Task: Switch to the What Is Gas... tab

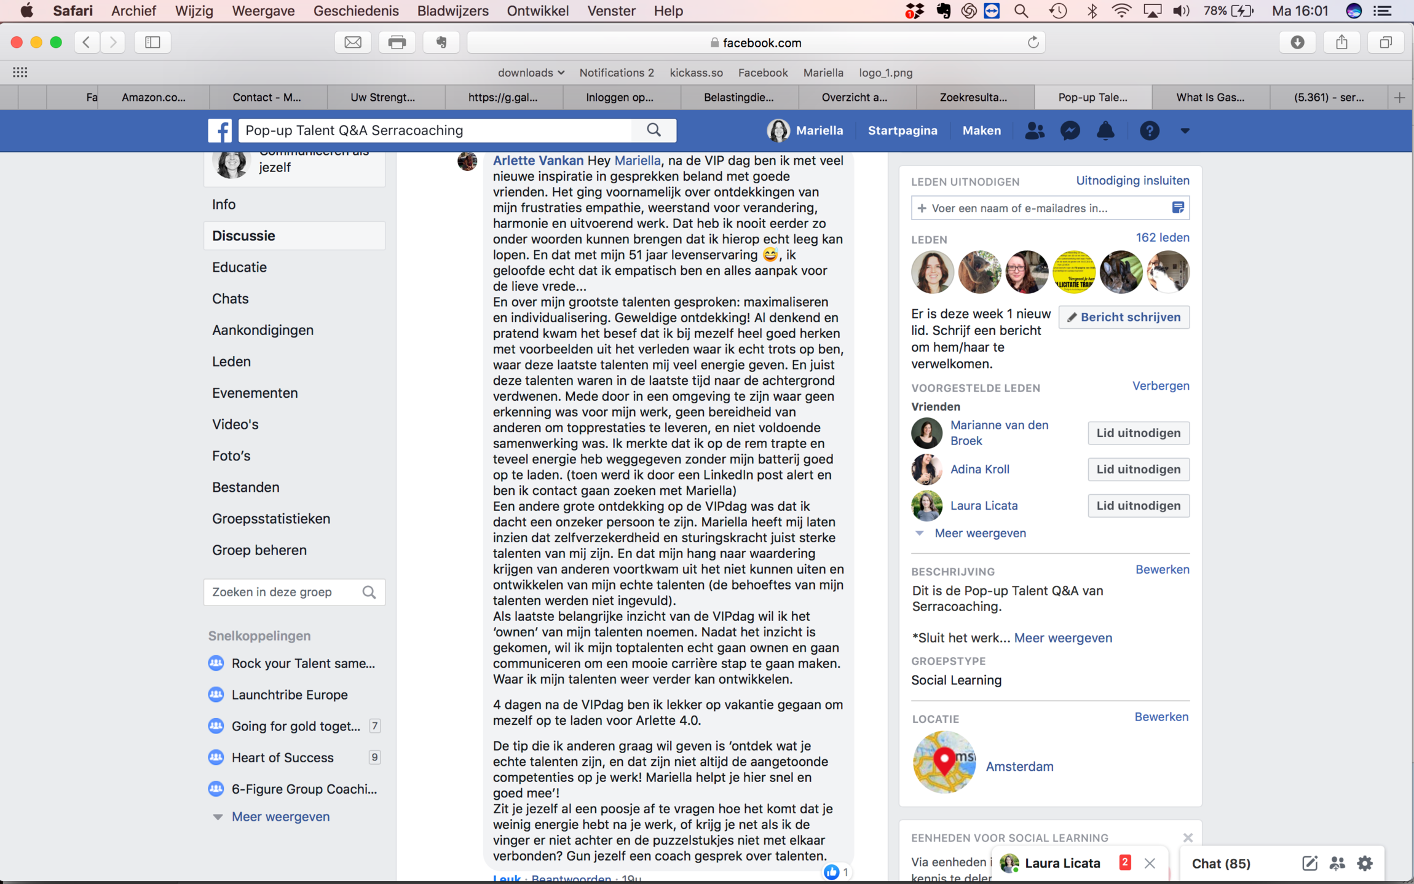Action: point(1210,97)
